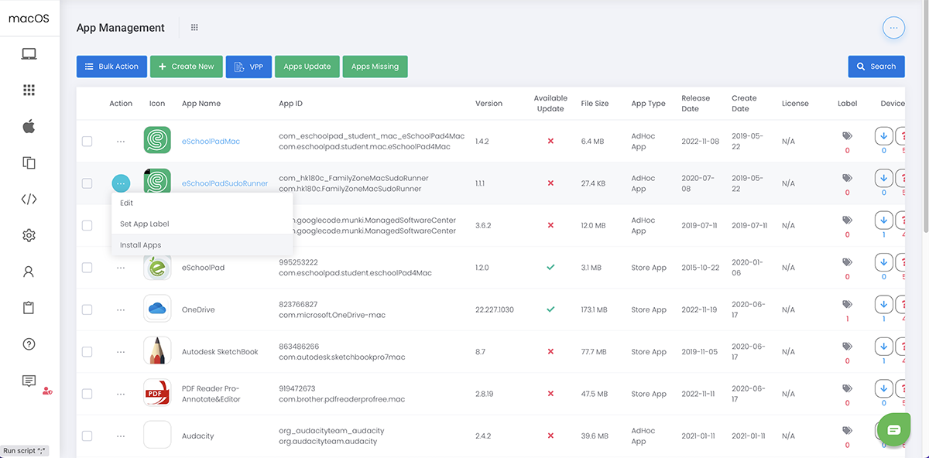
Task: Tick the checkbox for Autodesk SketchBook row
Action: [x=87, y=351]
